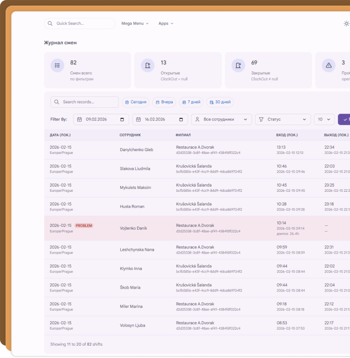
Task: Click the sun theme toggle icon
Action: (x=346, y=24)
